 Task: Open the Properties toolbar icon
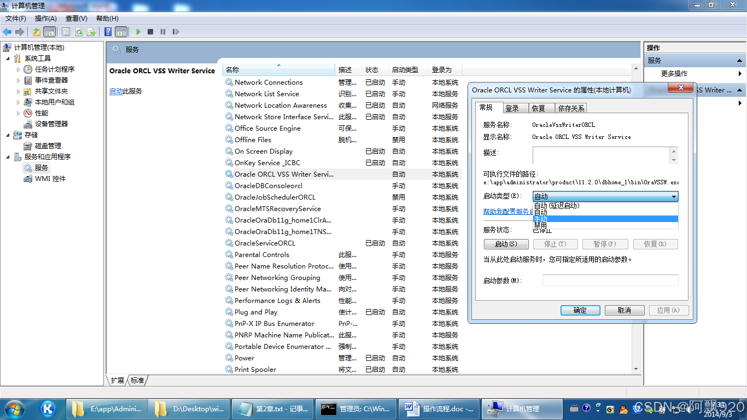coord(66,32)
